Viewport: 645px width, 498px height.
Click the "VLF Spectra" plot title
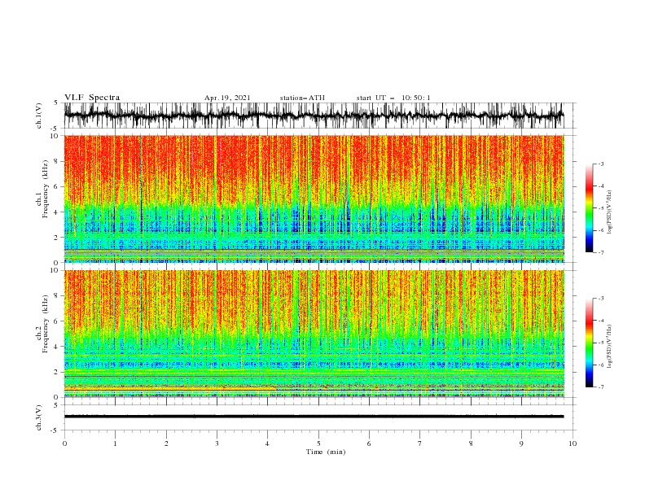point(92,98)
